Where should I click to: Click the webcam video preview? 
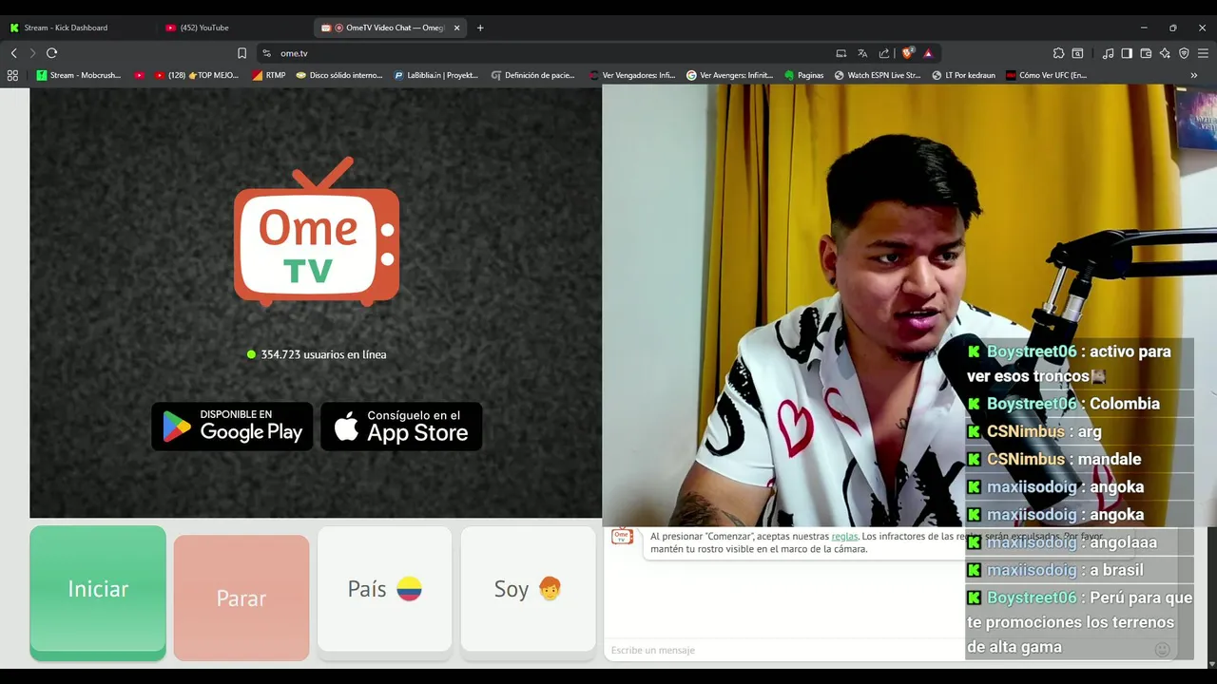(909, 304)
